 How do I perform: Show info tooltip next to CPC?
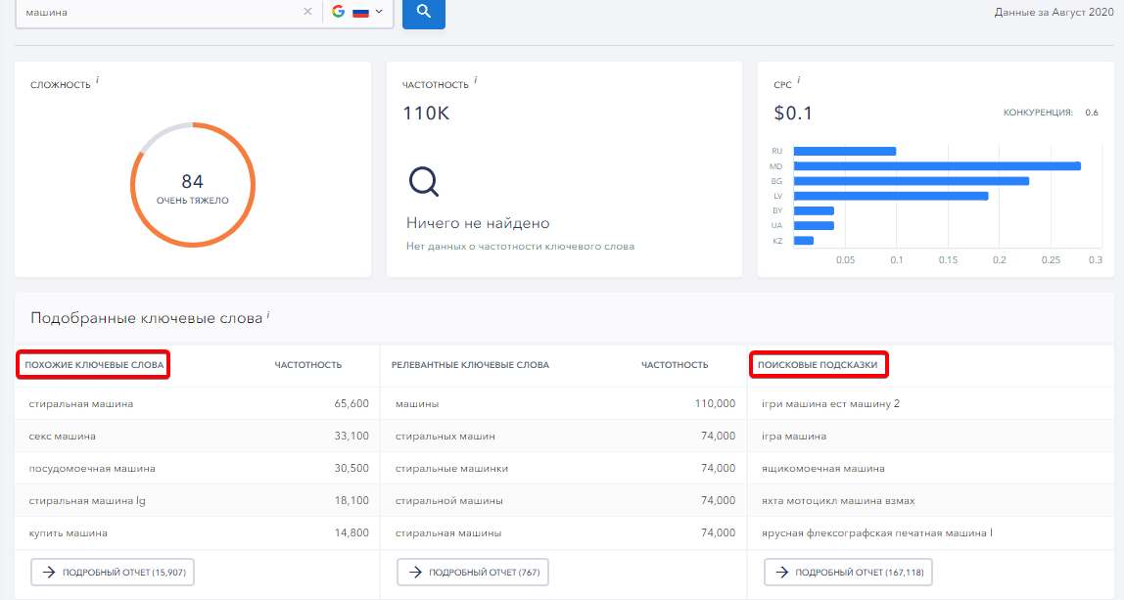[x=799, y=80]
